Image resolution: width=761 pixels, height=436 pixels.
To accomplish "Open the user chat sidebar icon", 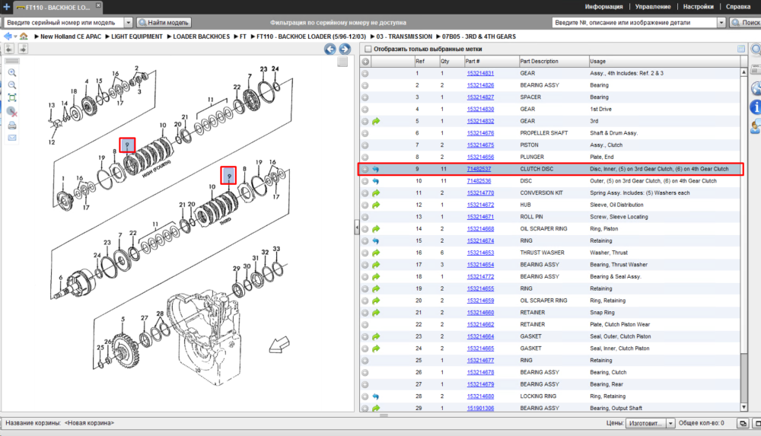I will 756,127.
